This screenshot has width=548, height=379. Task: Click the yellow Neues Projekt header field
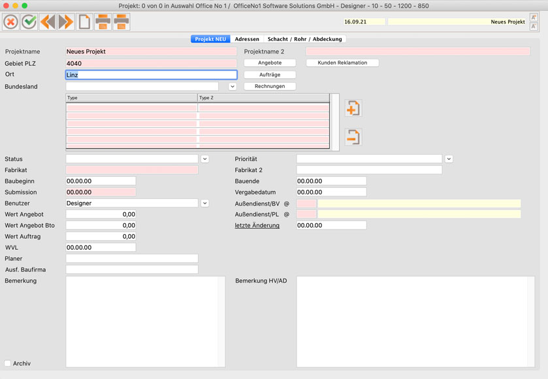coord(457,22)
